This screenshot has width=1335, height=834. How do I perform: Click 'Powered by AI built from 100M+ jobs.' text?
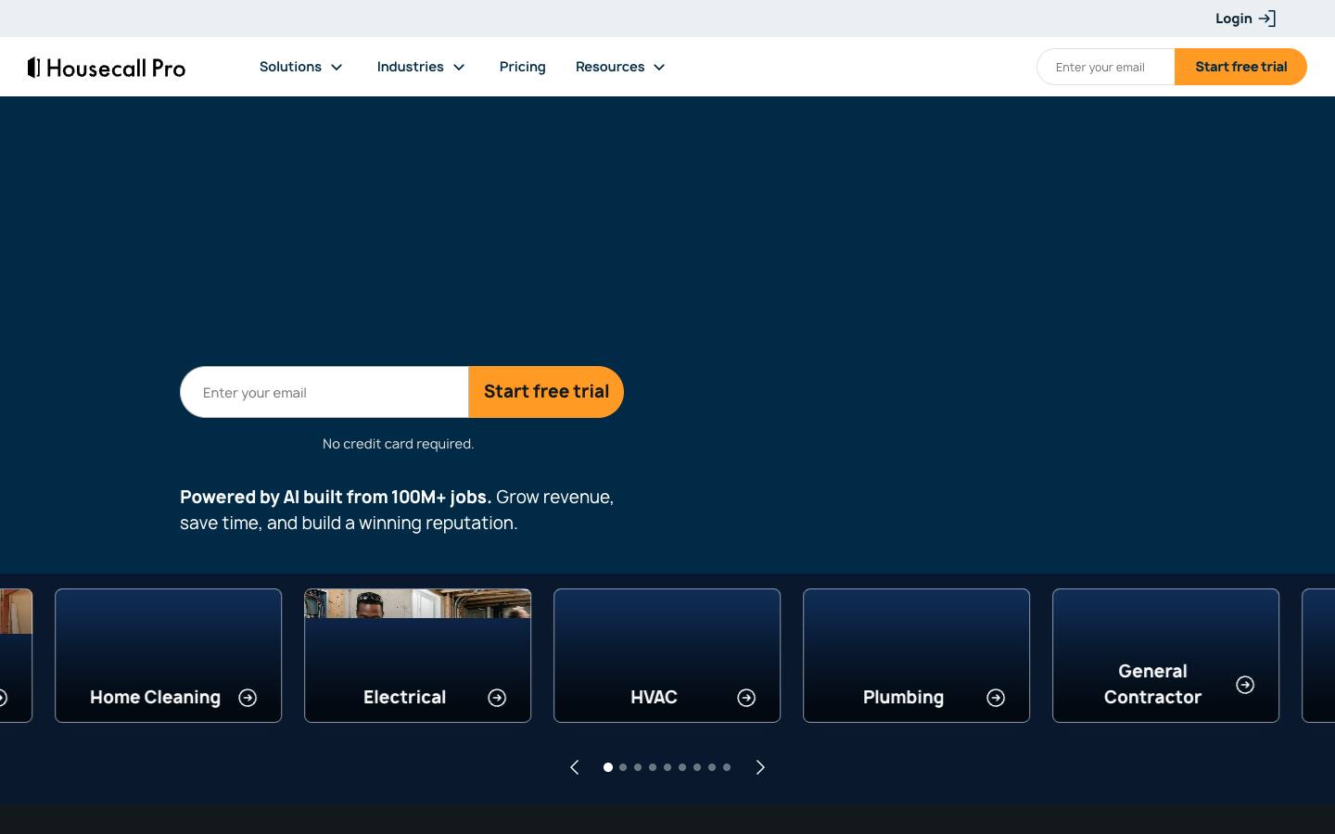pos(336,497)
